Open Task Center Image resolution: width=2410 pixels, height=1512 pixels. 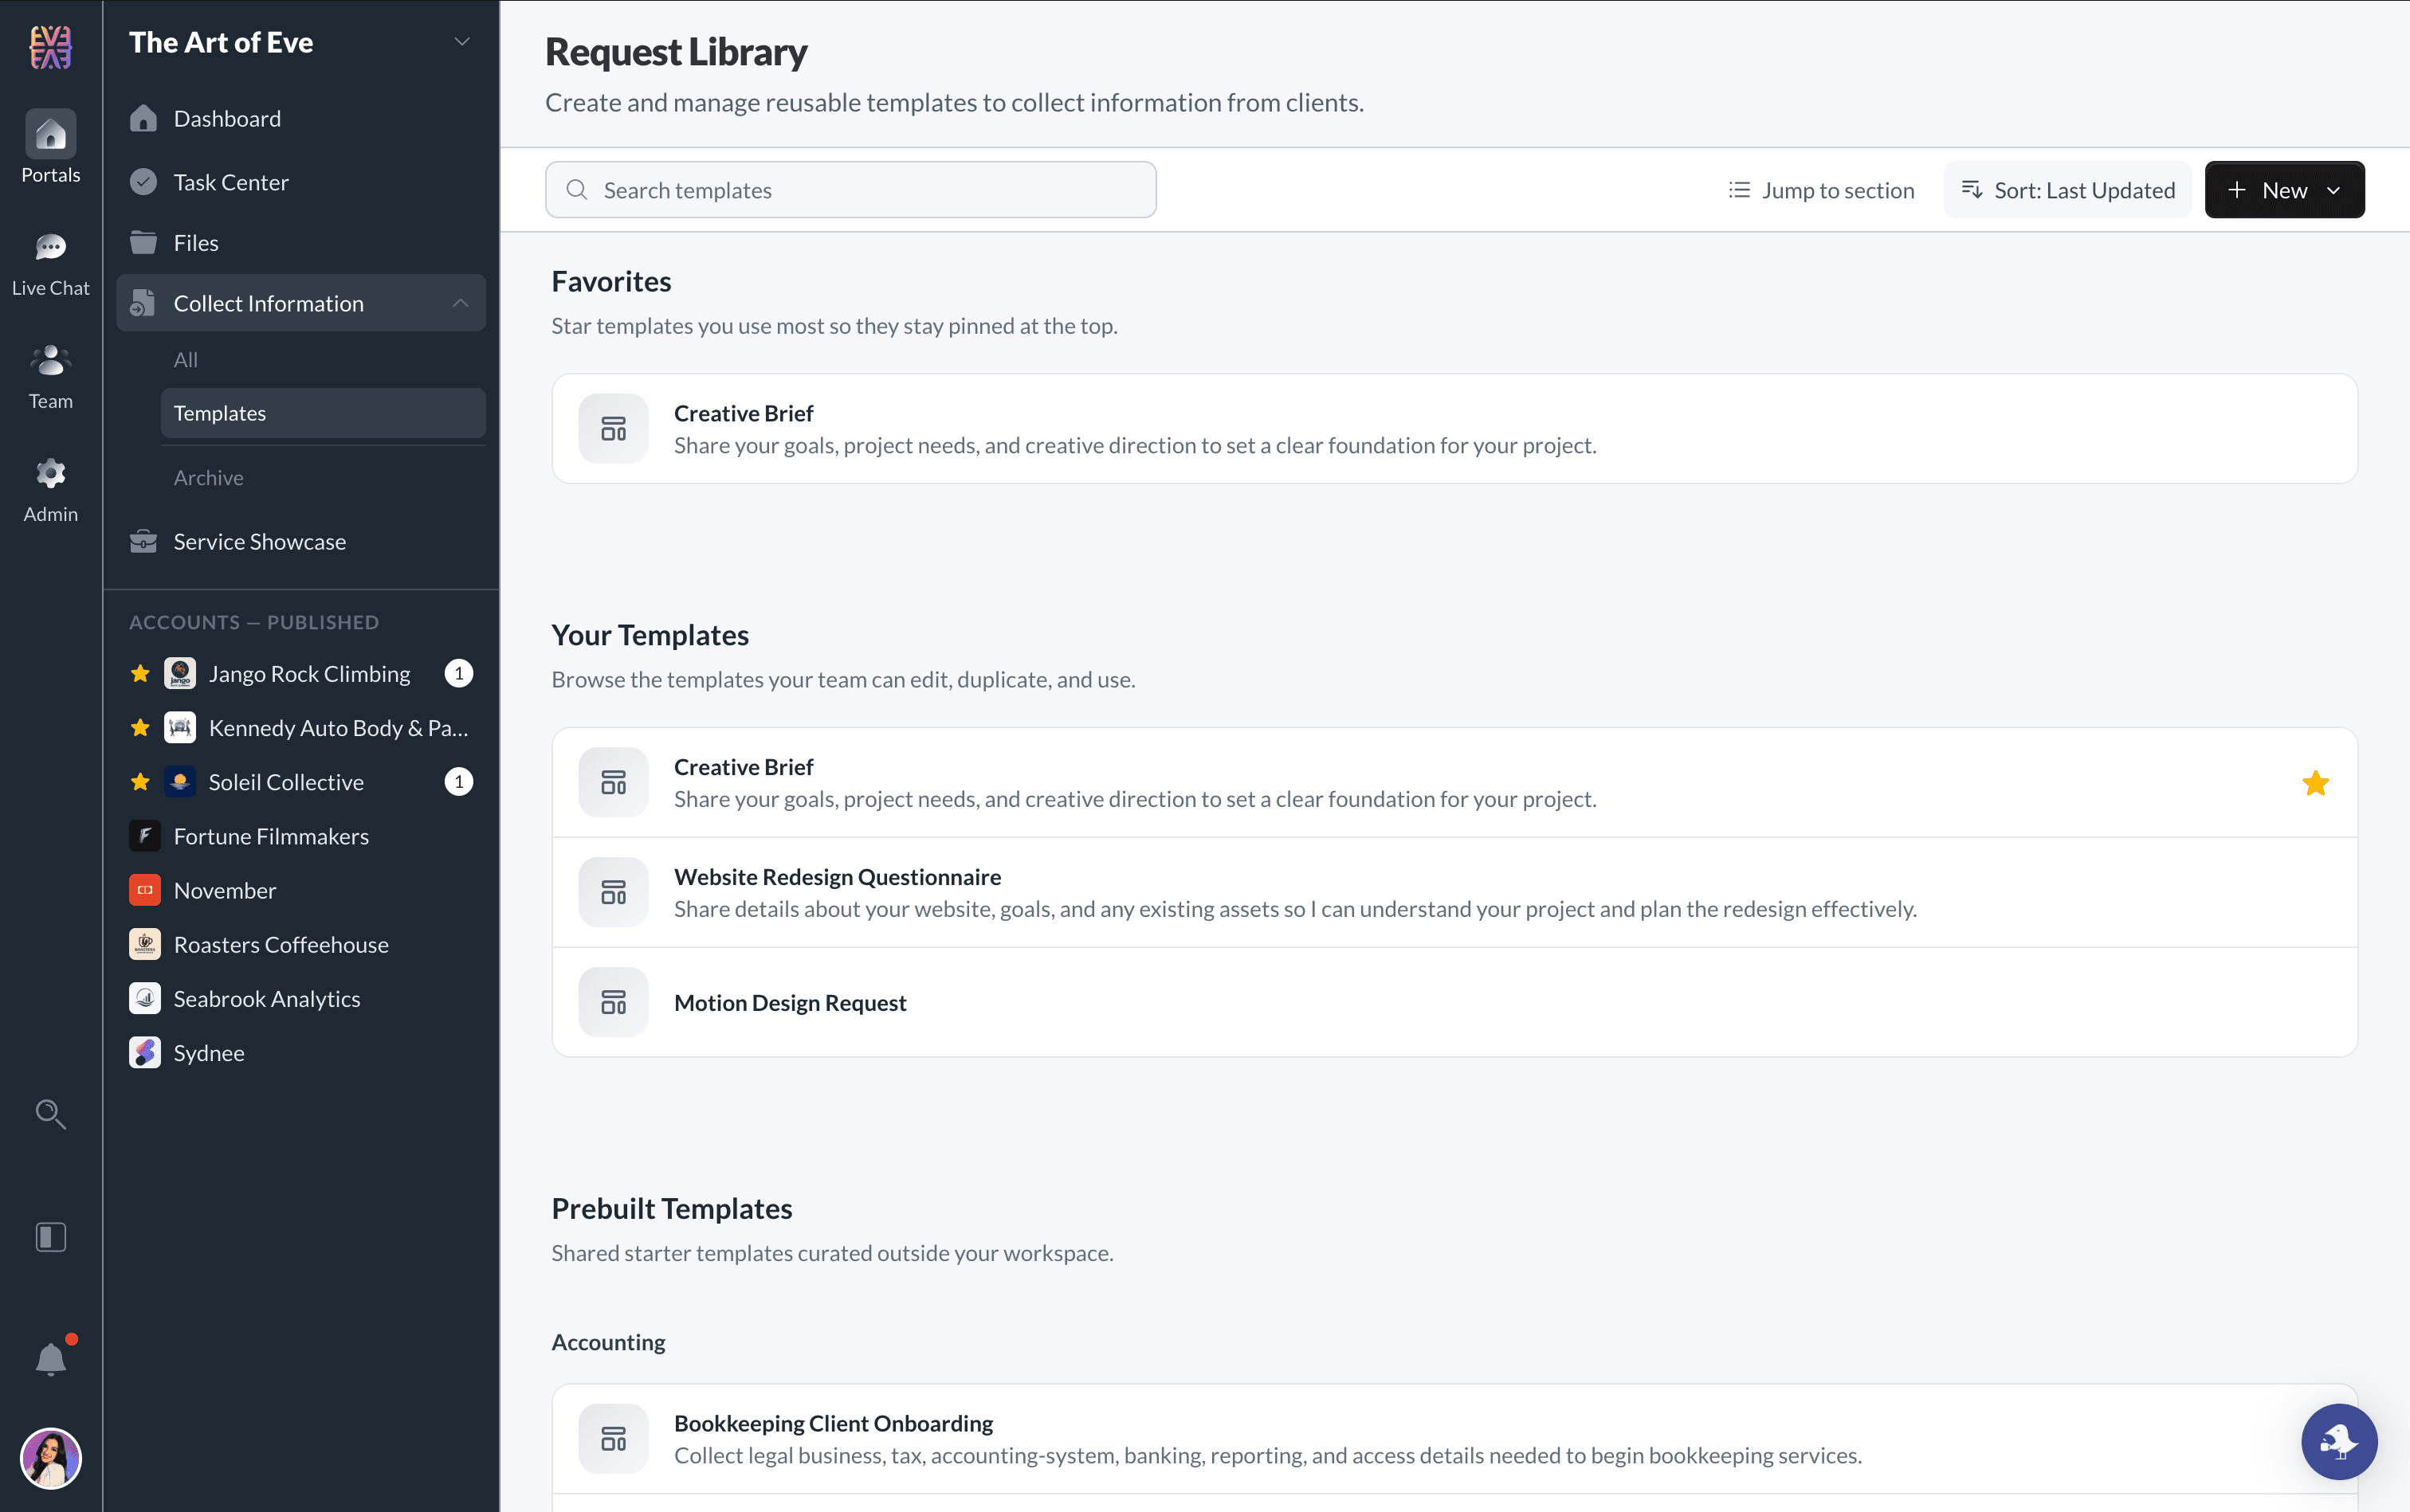(x=301, y=182)
